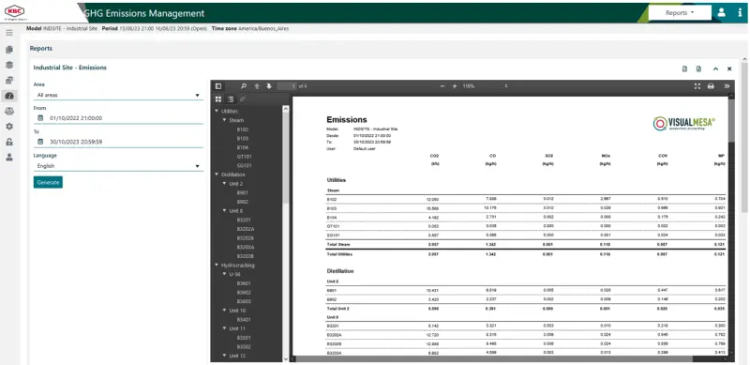Click the Total Unit 2 row label

(x=337, y=309)
